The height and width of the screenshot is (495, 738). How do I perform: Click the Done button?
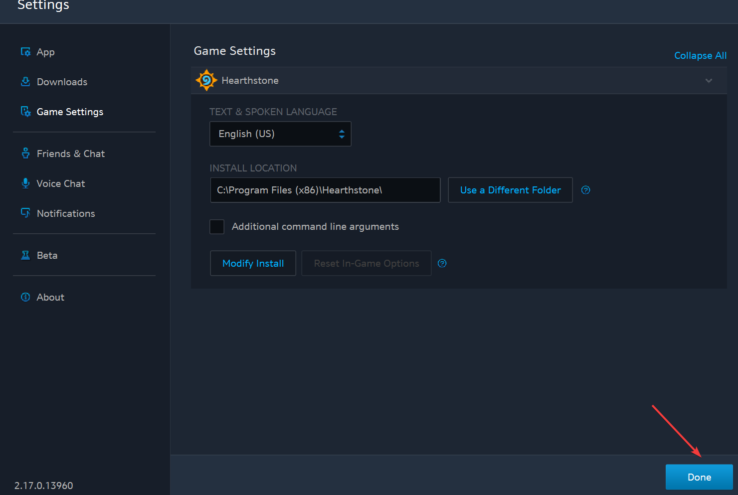[699, 477]
